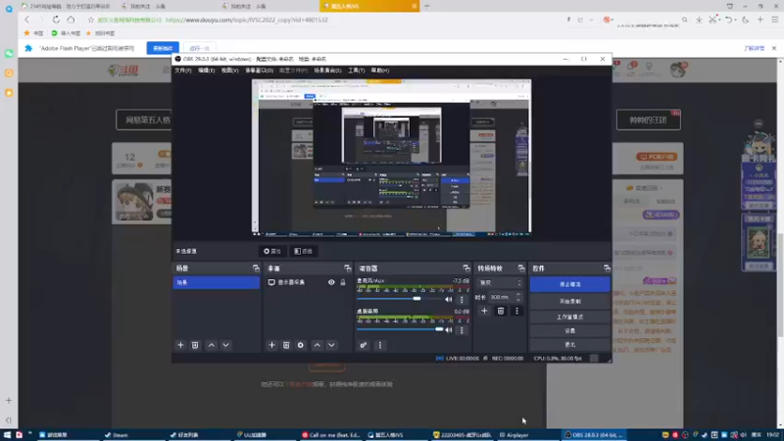The height and width of the screenshot is (441, 784).
Task: Increase transition duration with the up stepper
Action: pyautogui.click(x=518, y=295)
